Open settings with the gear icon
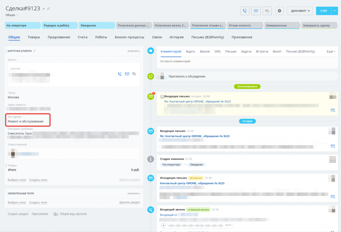Image resolution: width=341 pixels, height=232 pixels. coord(279,11)
